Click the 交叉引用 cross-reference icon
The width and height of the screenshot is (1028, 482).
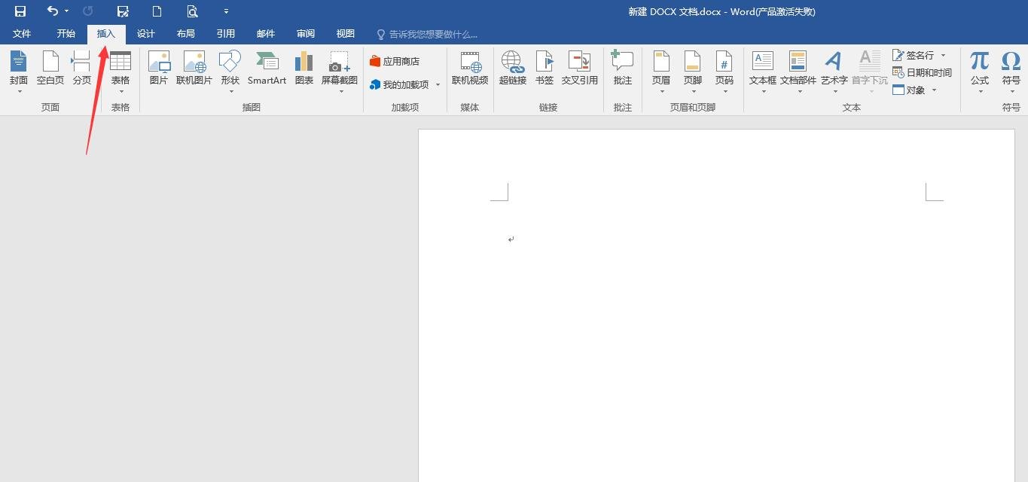pos(579,68)
